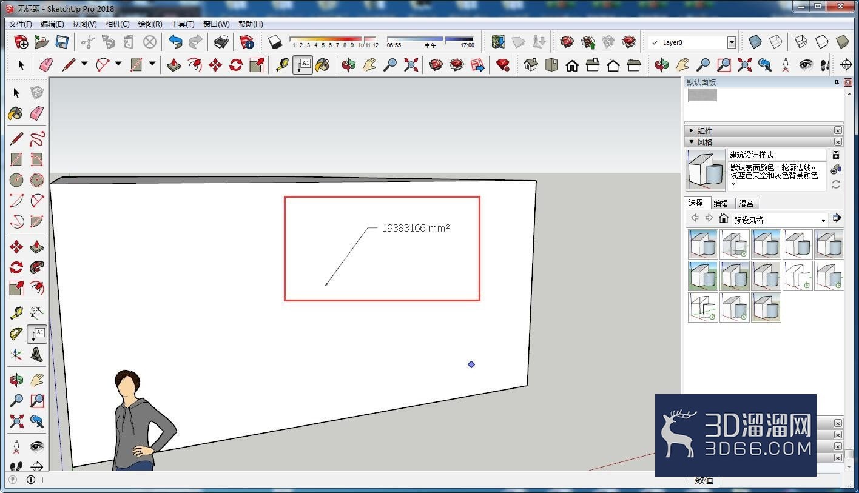Close the 风格 panel
The height and width of the screenshot is (493, 859).
coord(838,142)
